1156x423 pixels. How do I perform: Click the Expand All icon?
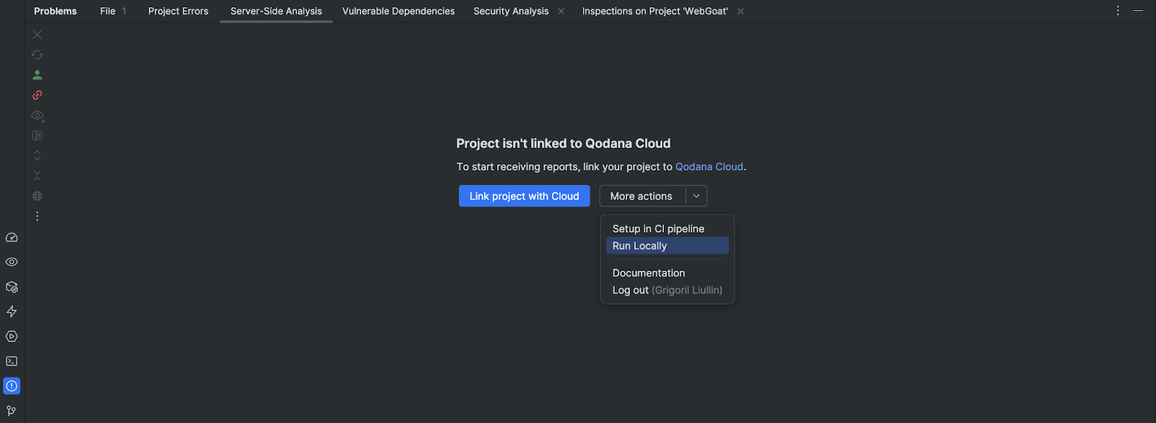(x=38, y=156)
